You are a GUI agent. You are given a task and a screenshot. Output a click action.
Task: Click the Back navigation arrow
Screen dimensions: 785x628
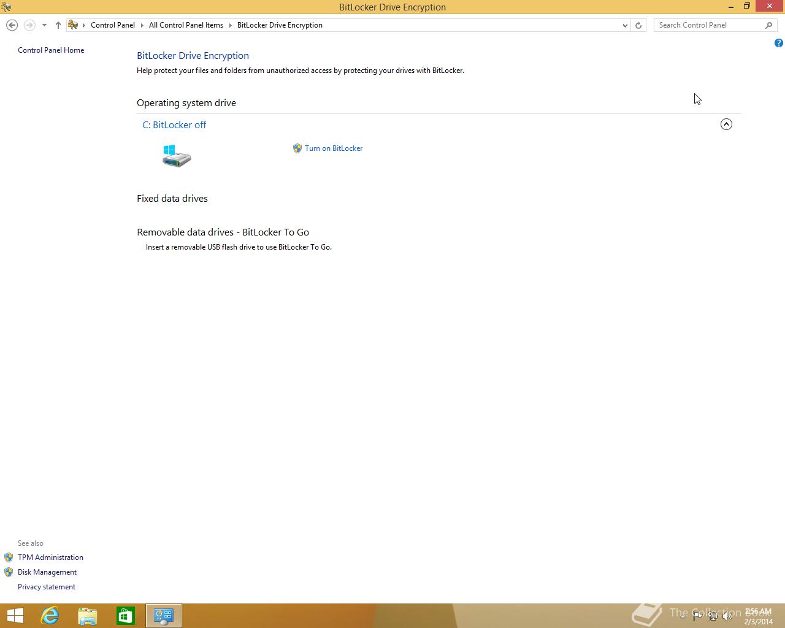pyautogui.click(x=12, y=25)
